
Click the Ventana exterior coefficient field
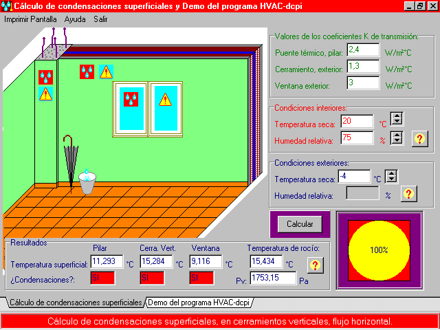(363, 83)
